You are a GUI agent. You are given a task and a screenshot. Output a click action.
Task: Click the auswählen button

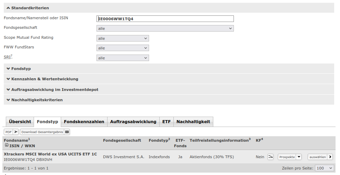click(317, 157)
